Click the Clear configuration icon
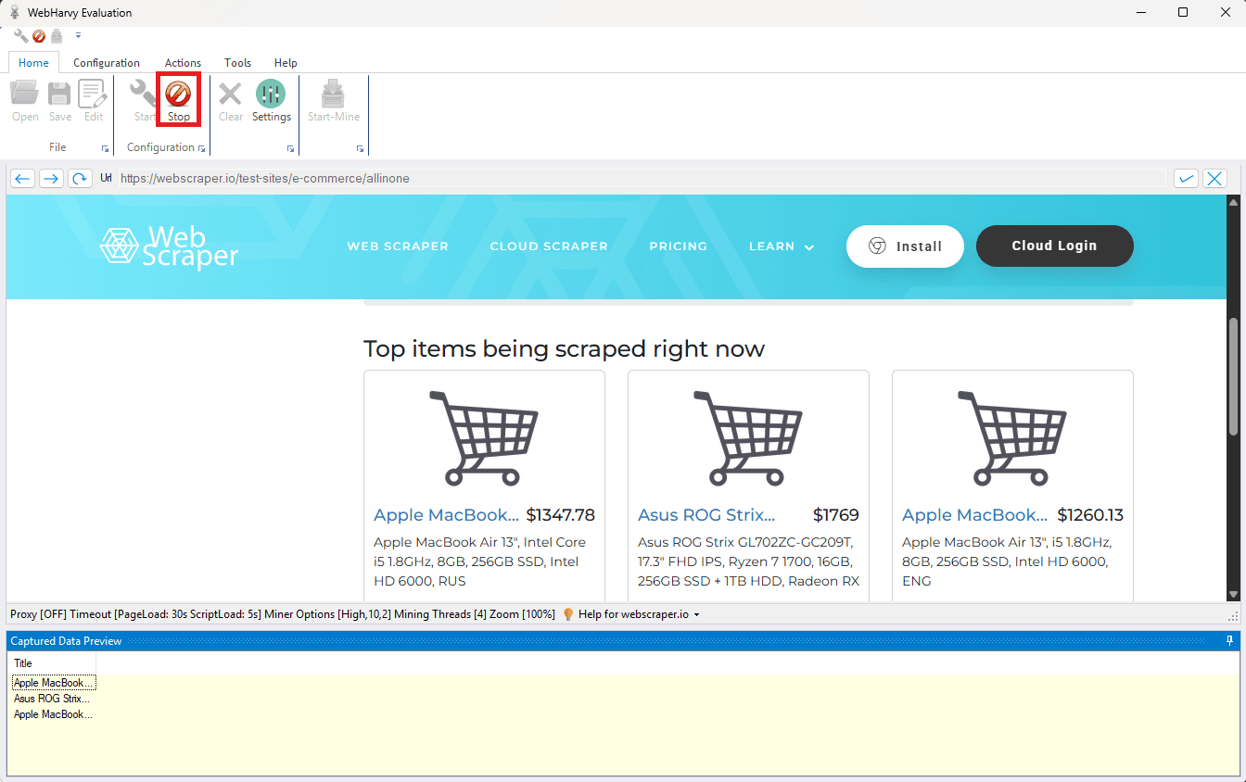1246x782 pixels. [230, 99]
